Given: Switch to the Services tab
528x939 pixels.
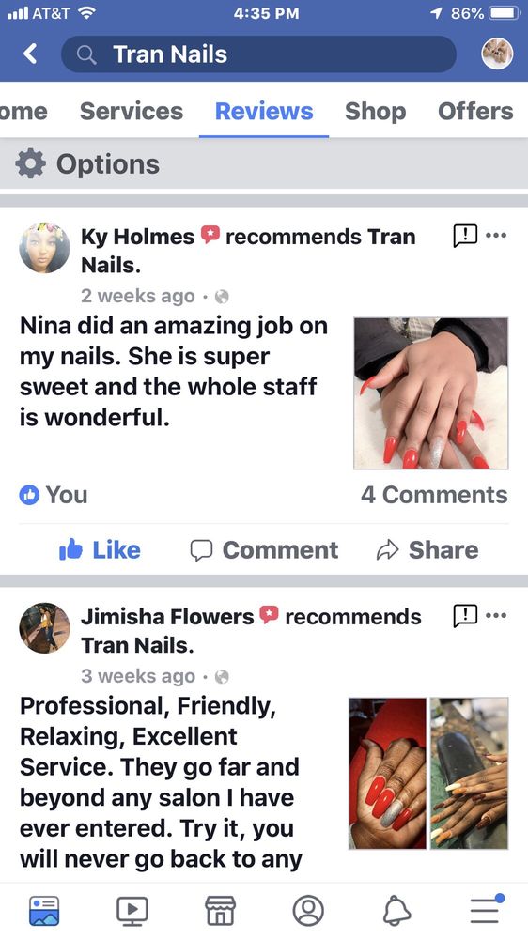Looking at the screenshot, I should pyautogui.click(x=132, y=112).
